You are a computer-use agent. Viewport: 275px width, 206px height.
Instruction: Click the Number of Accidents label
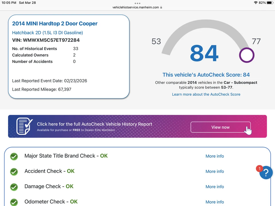pyautogui.click(x=32, y=62)
